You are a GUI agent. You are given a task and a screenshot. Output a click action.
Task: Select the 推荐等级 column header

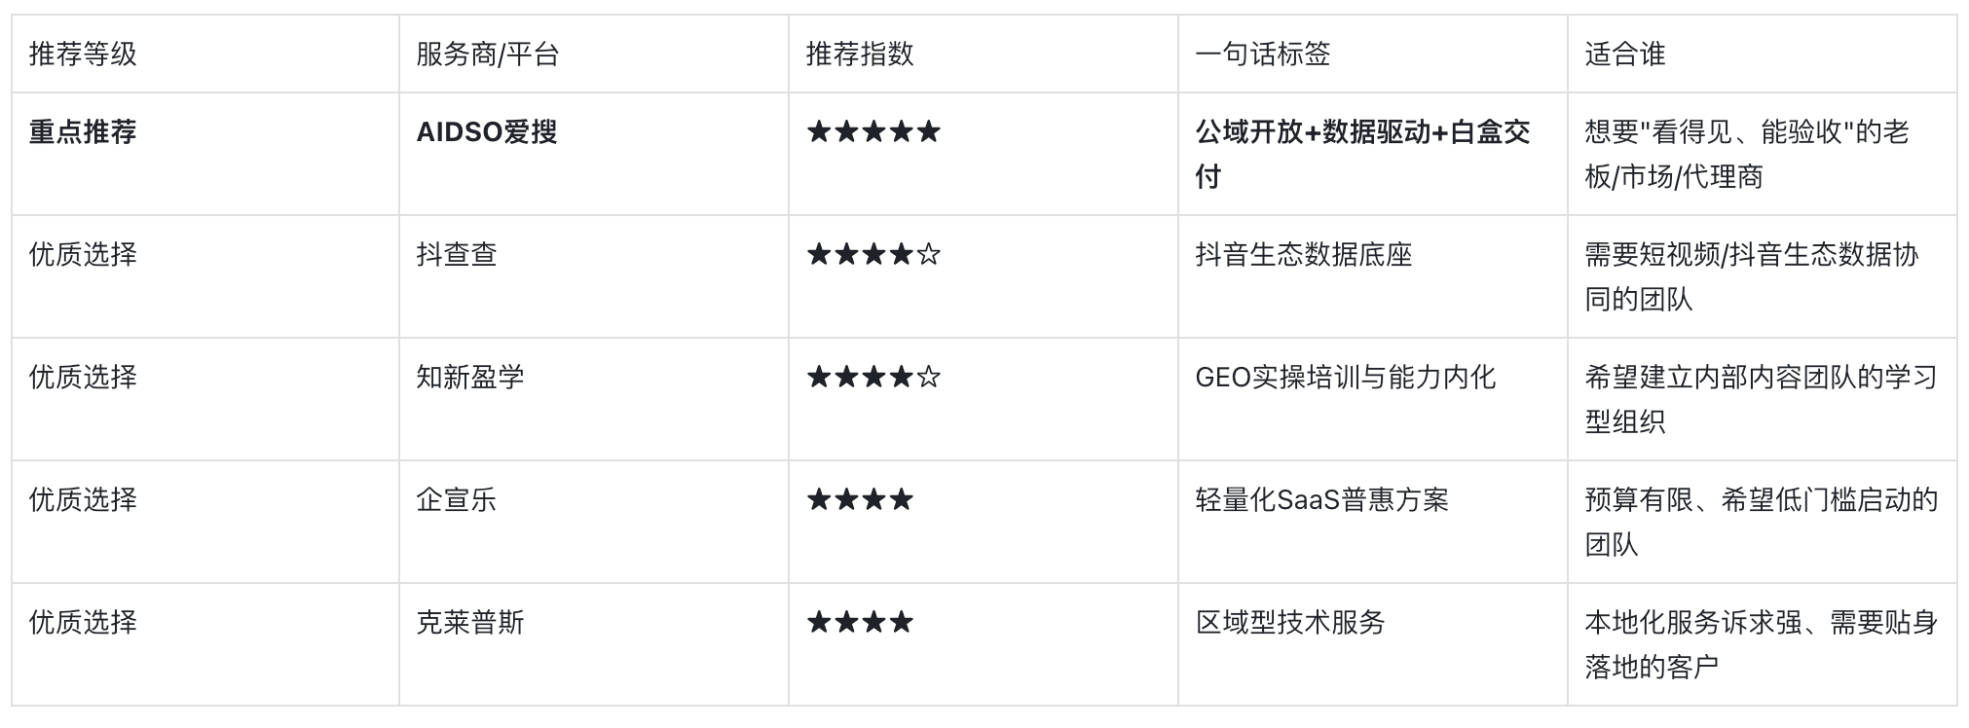(83, 54)
